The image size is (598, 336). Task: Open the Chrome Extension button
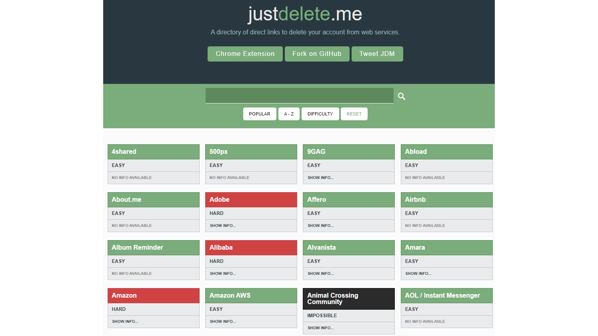[x=245, y=54]
